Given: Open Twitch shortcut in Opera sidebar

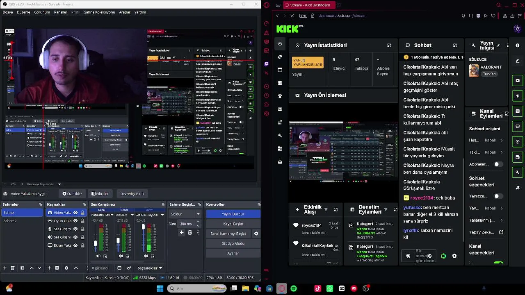Looking at the screenshot, I should tap(267, 64).
